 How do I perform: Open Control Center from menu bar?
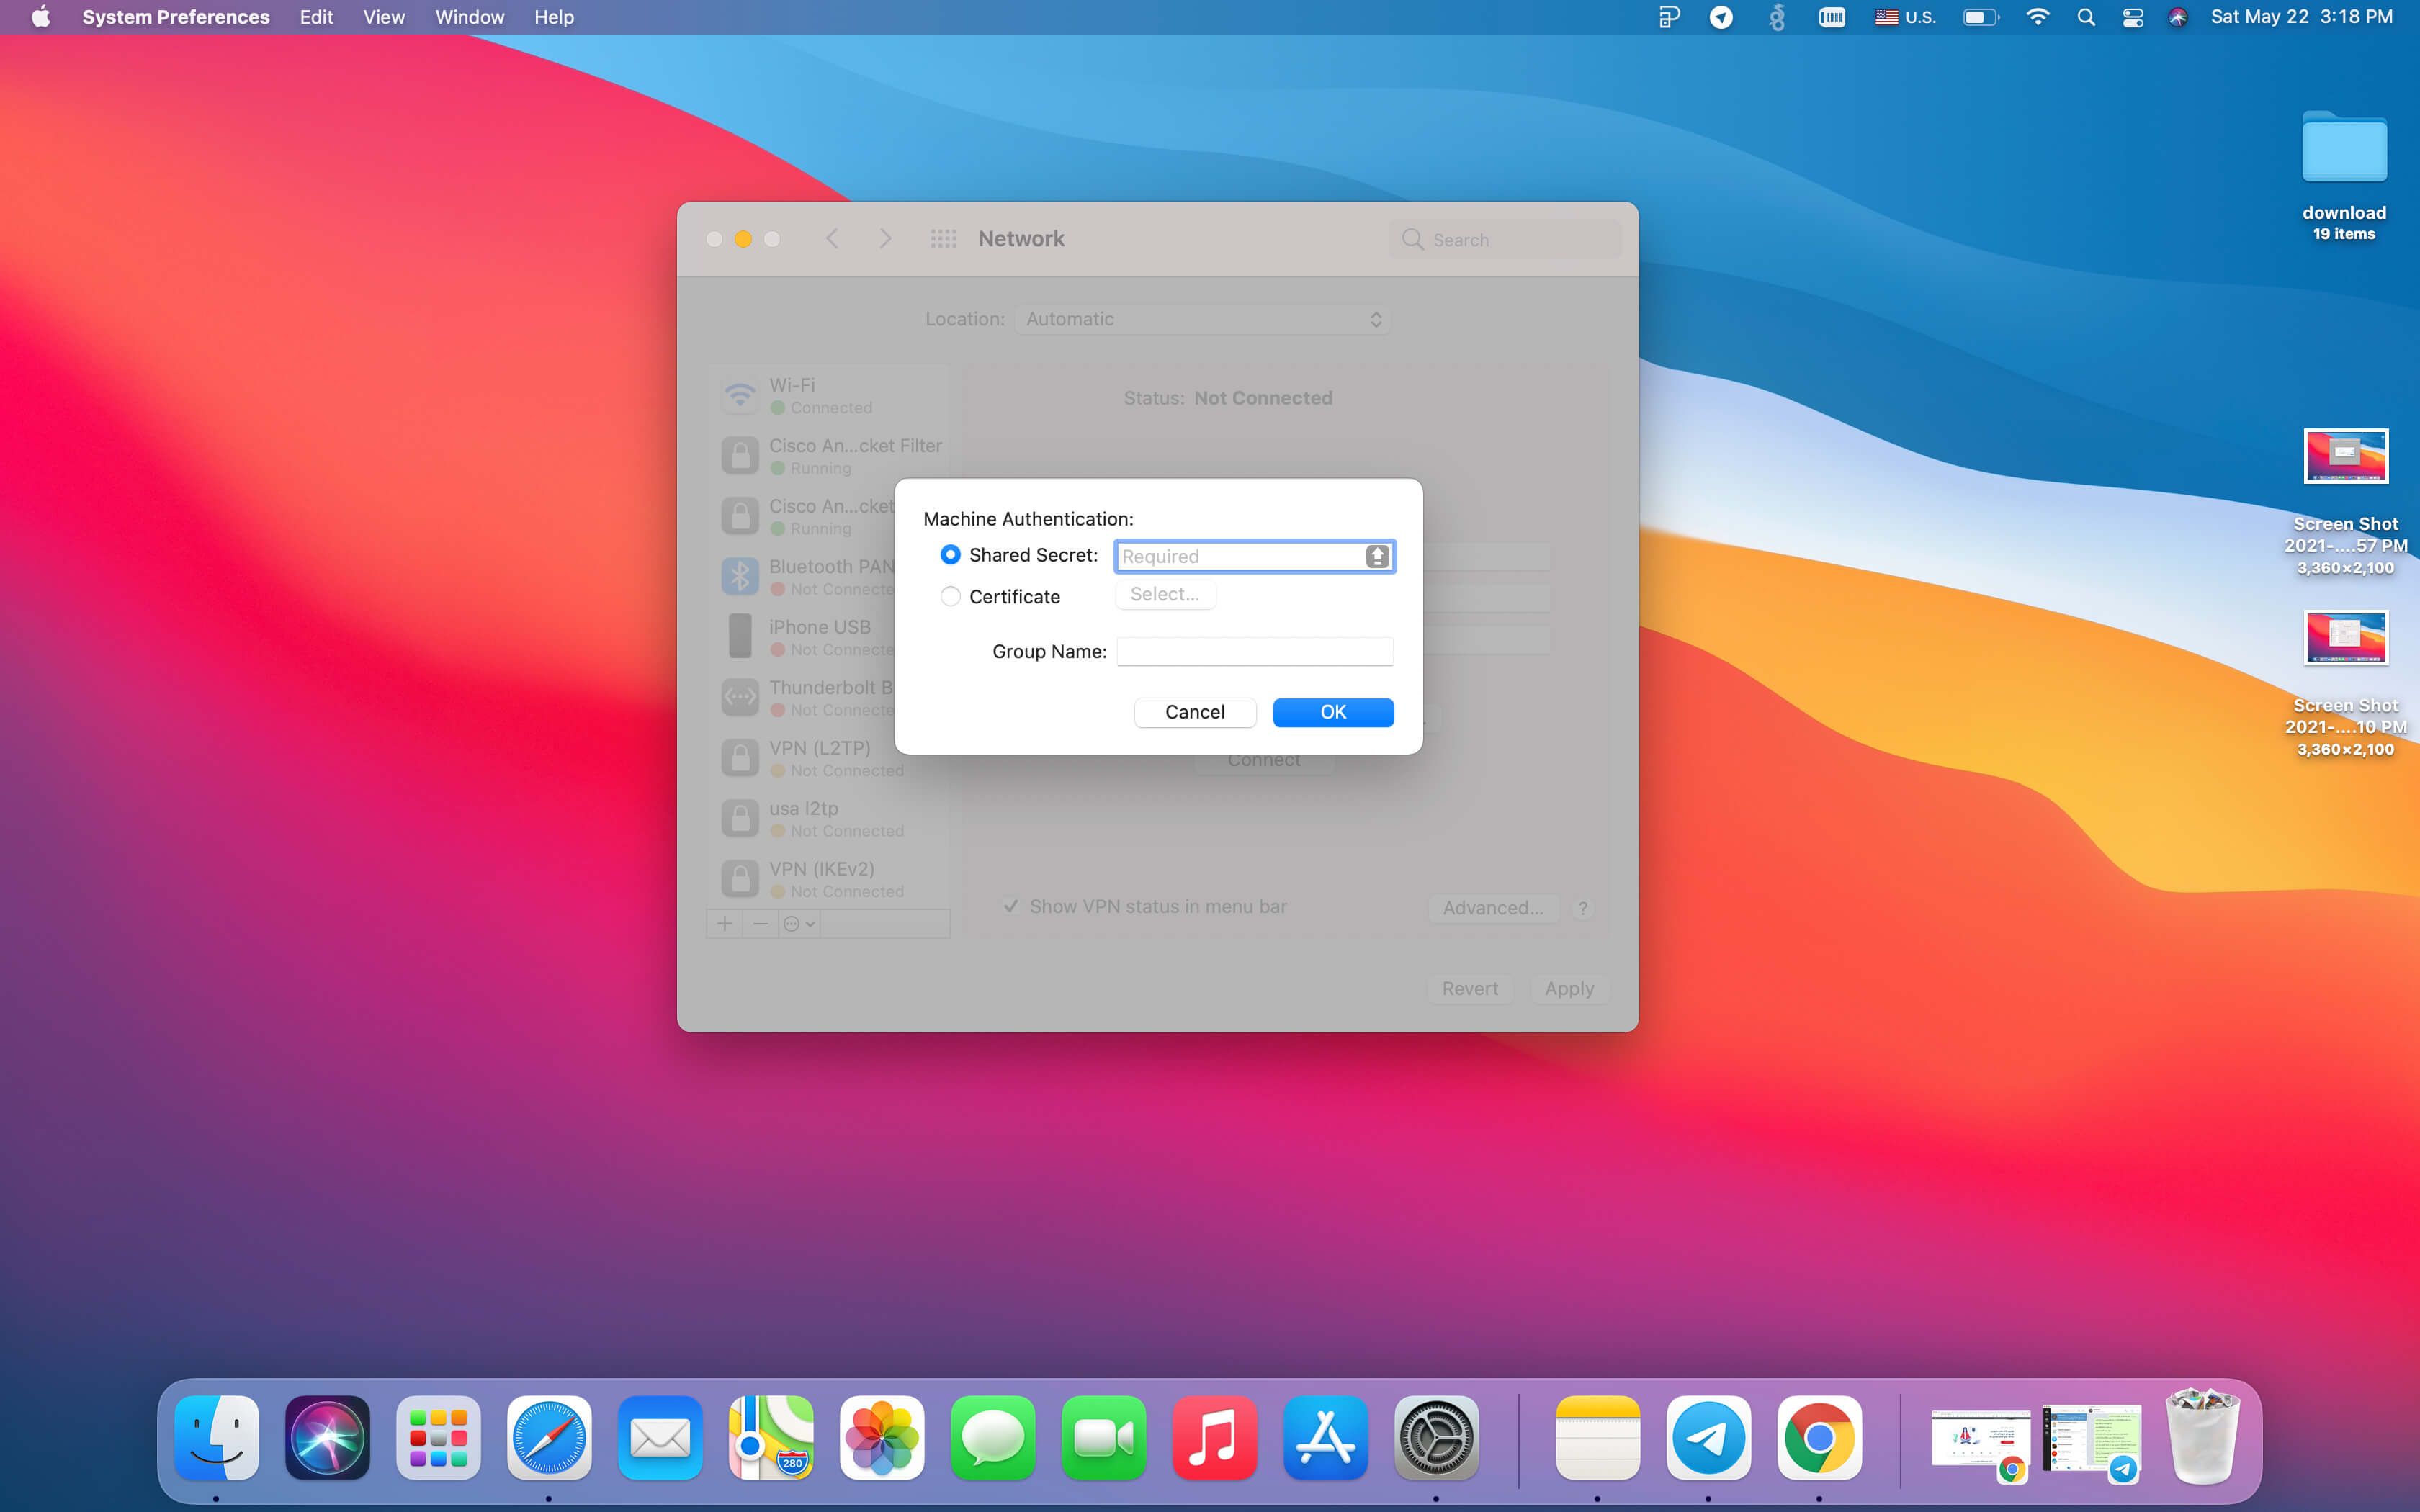click(2132, 17)
